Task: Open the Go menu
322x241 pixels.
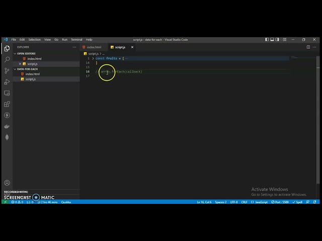Action: [x=56, y=40]
